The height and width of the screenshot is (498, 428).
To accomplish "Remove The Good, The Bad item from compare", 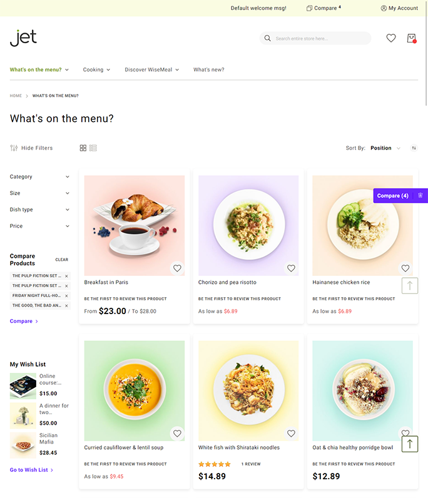I will coord(66,305).
